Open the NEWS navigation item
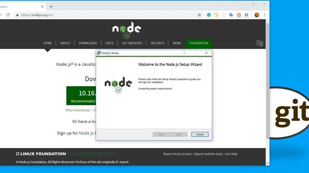 point(177,43)
